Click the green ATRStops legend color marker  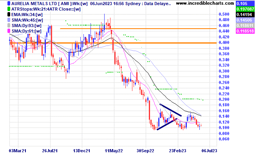(x=9, y=9)
